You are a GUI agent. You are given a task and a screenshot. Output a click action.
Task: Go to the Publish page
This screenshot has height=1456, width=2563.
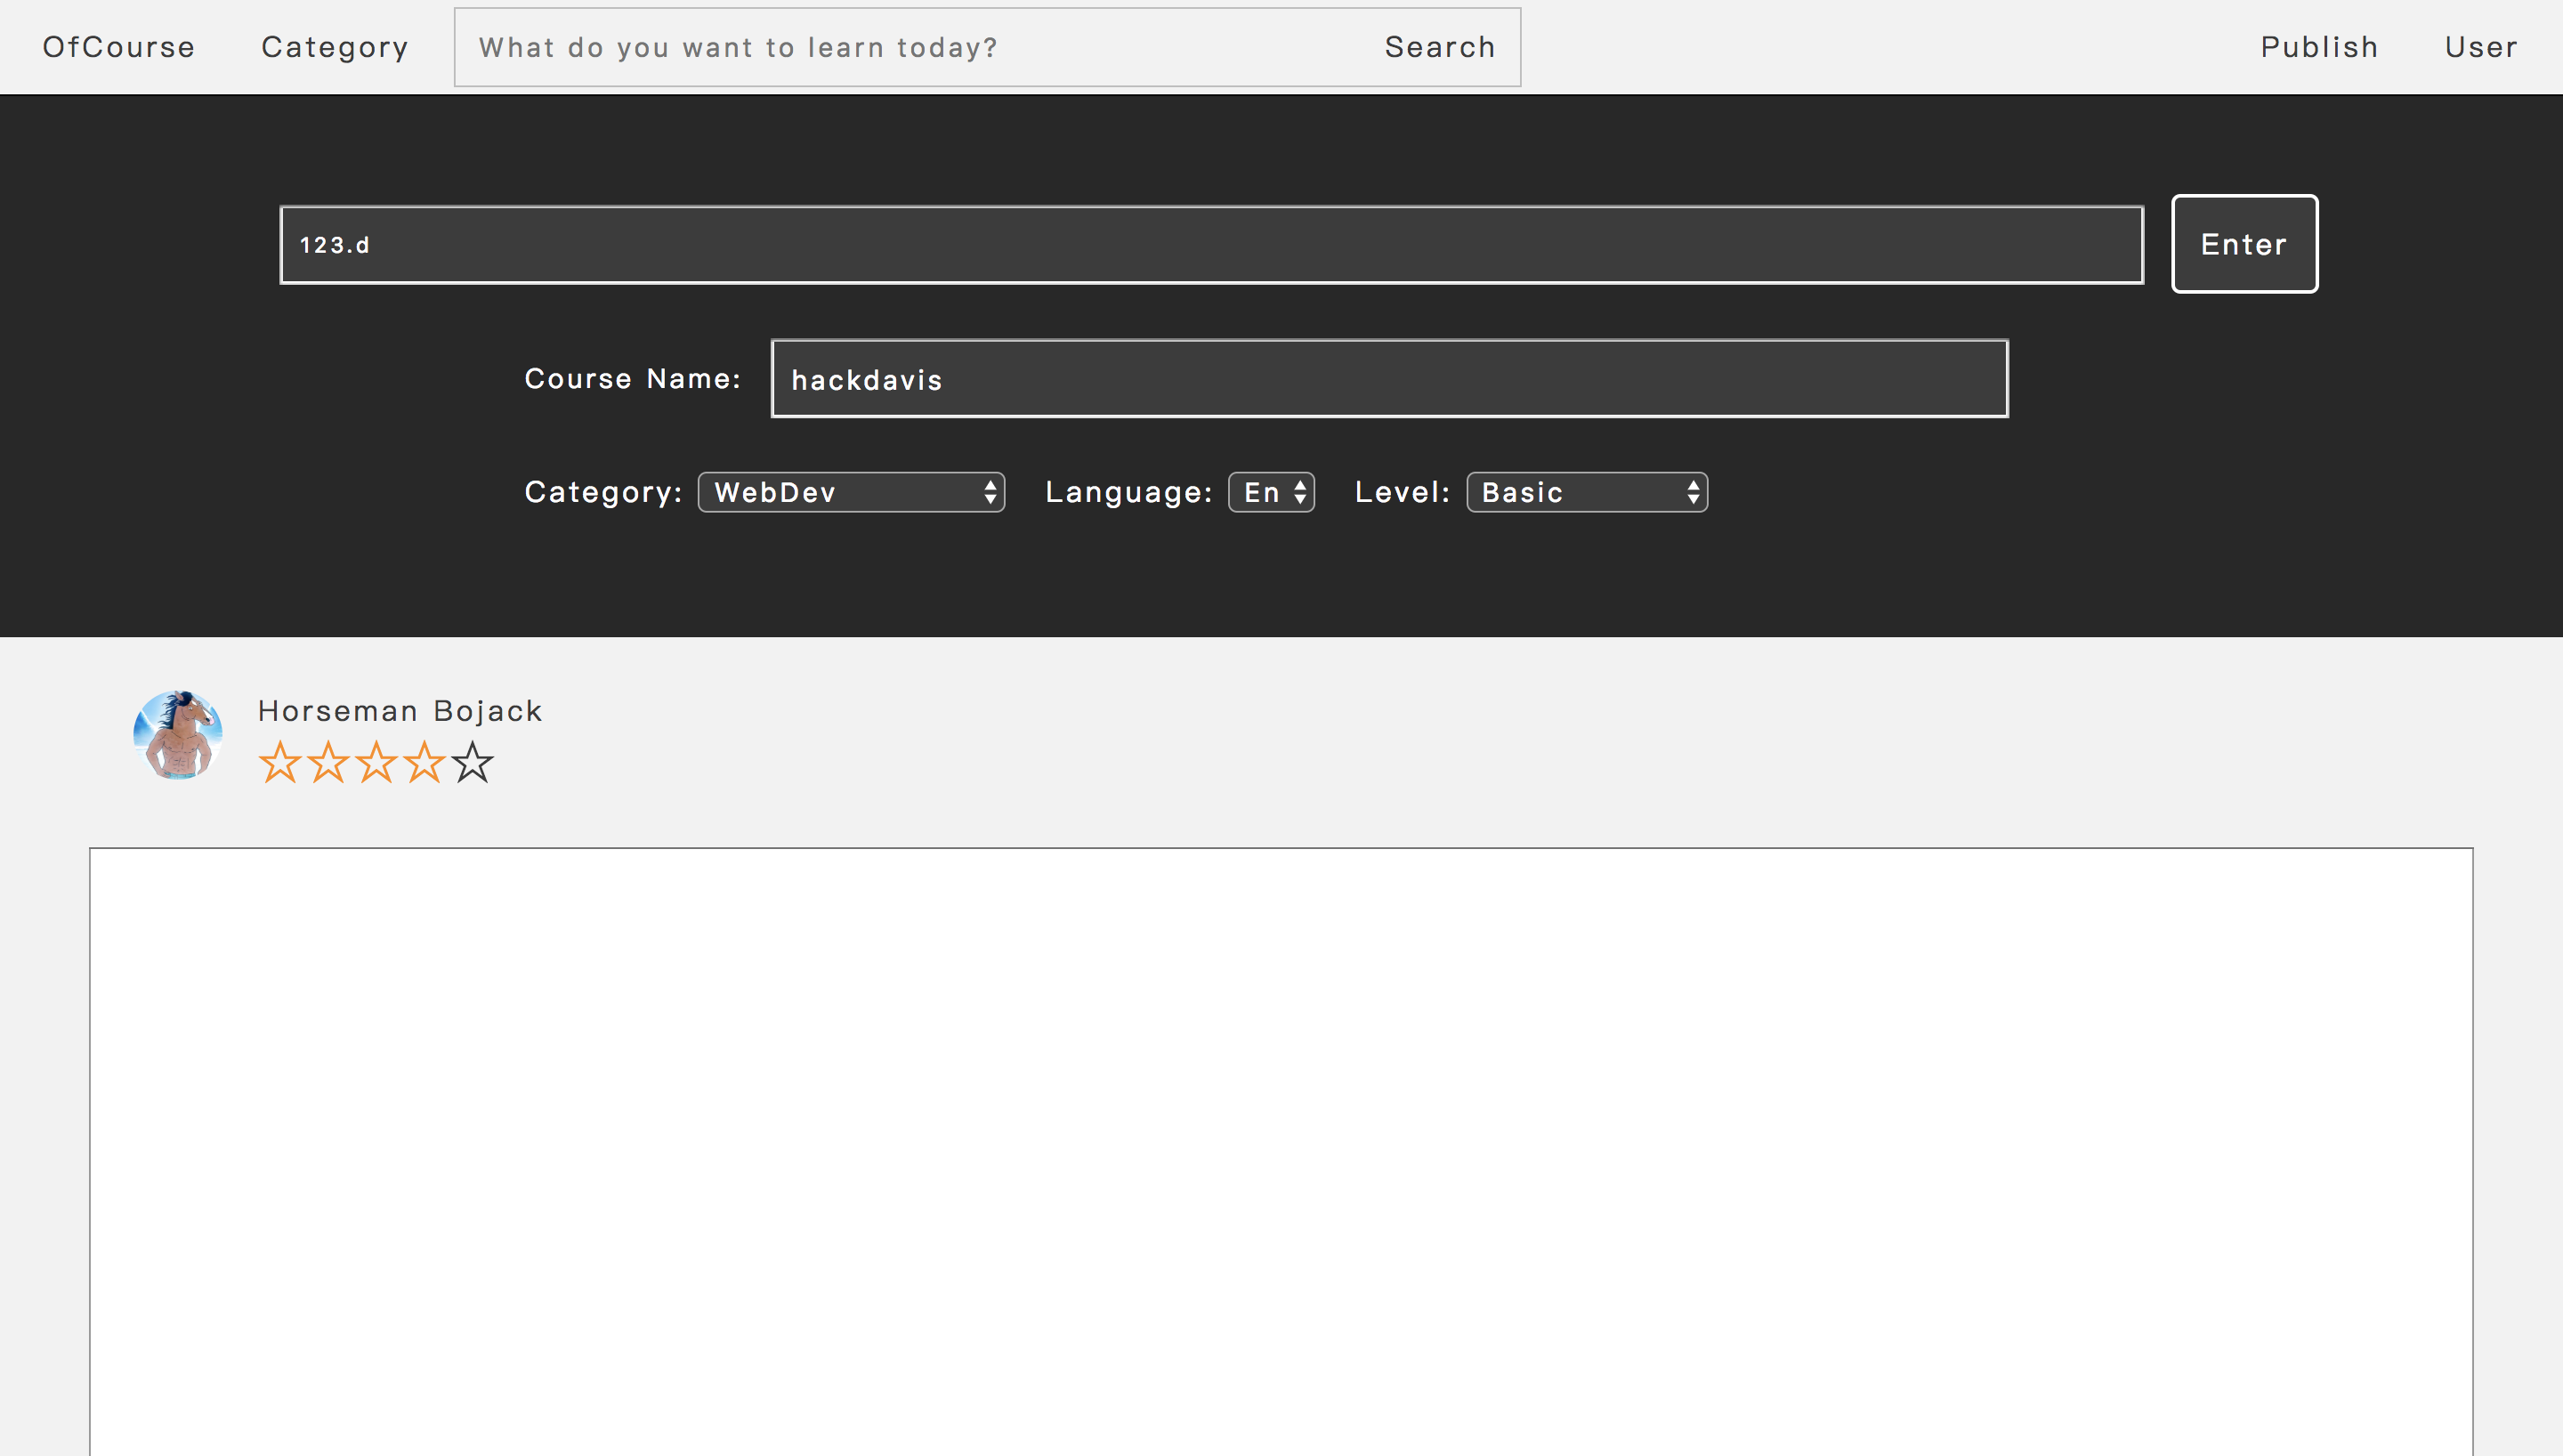pos(2319,47)
